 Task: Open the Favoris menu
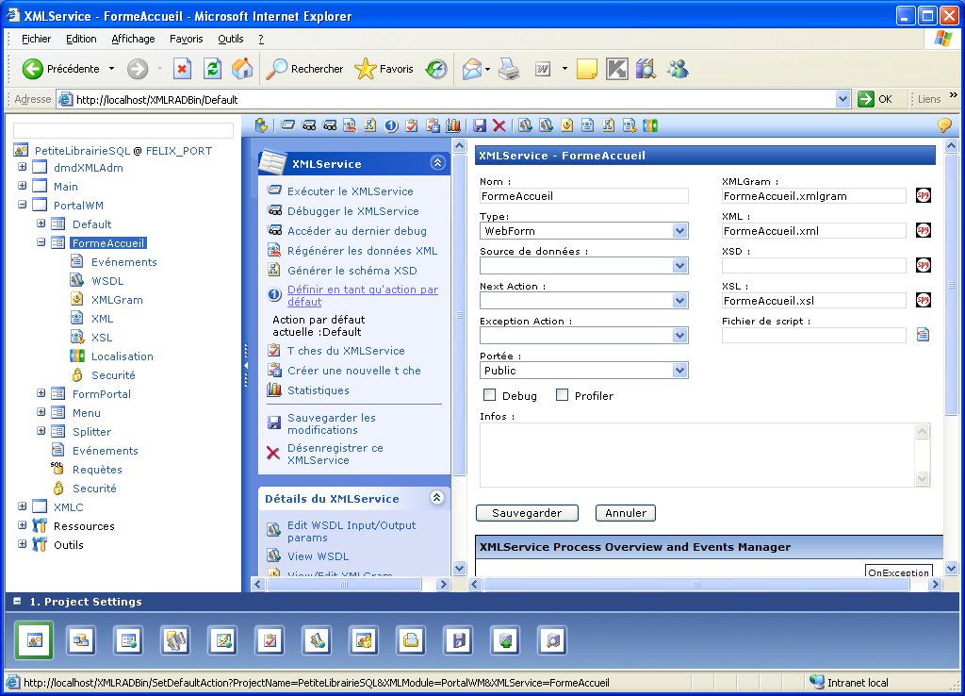(186, 39)
